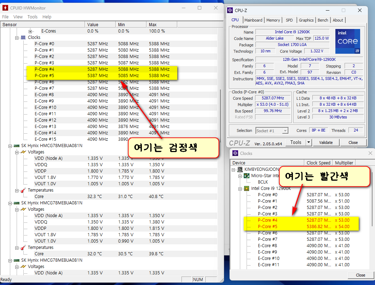This screenshot has width=375, height=285.
Task: Collapse the Clocks node in HWMonitor
Action: pyautogui.click(x=17, y=38)
